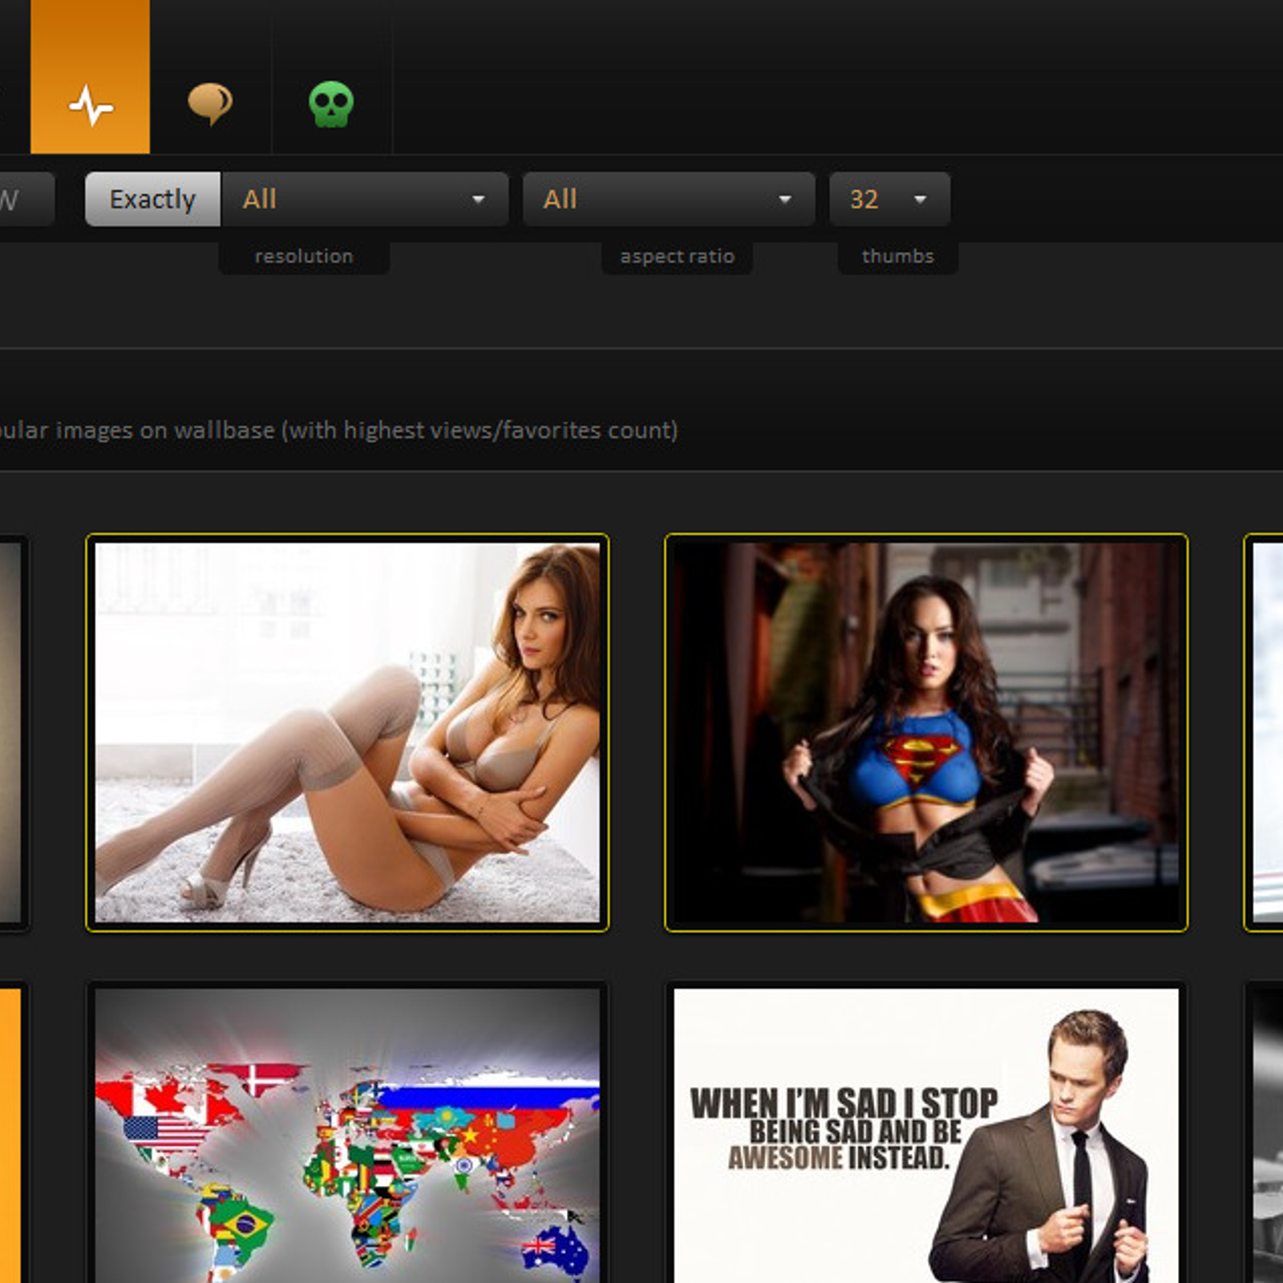Click the resolution label tab
Image resolution: width=1283 pixels, height=1283 pixels.
304,257
